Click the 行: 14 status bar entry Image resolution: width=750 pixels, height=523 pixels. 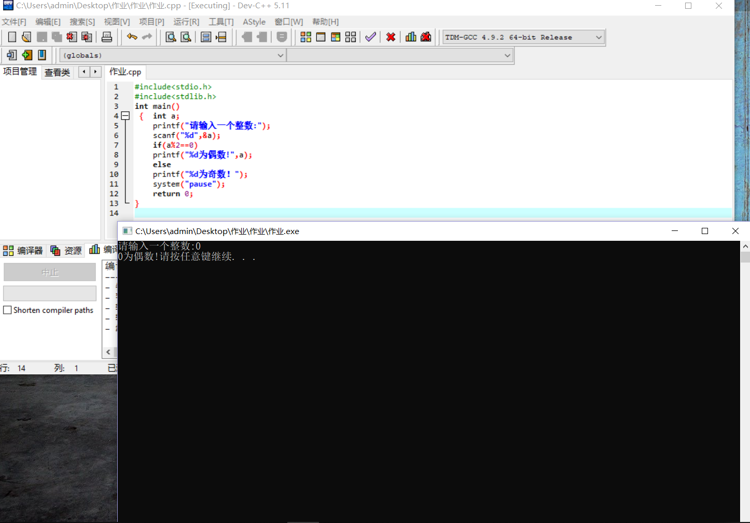click(x=13, y=368)
